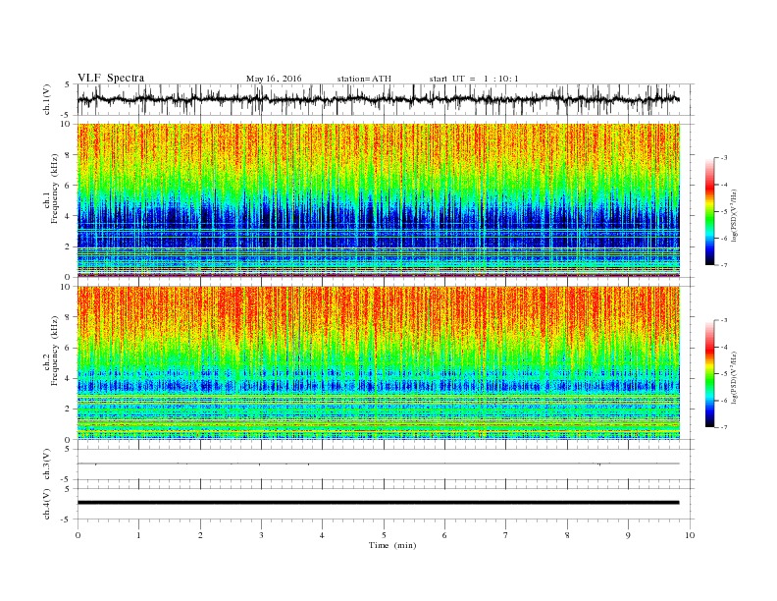Click the time axis tick label "5"
The height and width of the screenshot is (601, 777).
pos(384,535)
